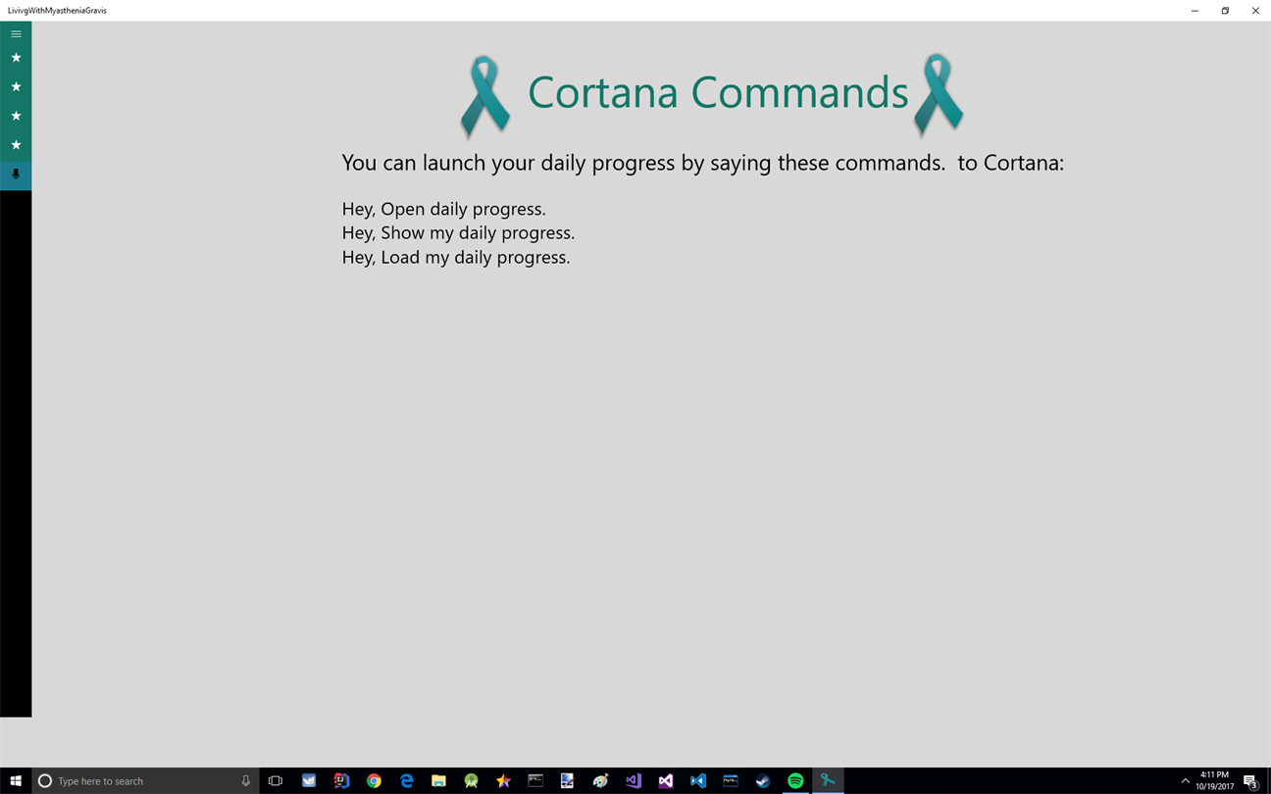
Task: Click the teal ribbon app taskbar icon
Action: pos(828,781)
